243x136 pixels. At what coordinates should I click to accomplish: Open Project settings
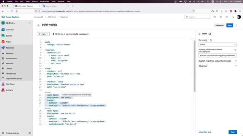click(x=13, y=133)
